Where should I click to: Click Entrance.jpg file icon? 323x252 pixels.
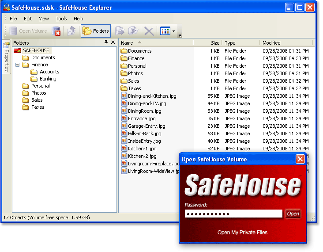(124, 118)
